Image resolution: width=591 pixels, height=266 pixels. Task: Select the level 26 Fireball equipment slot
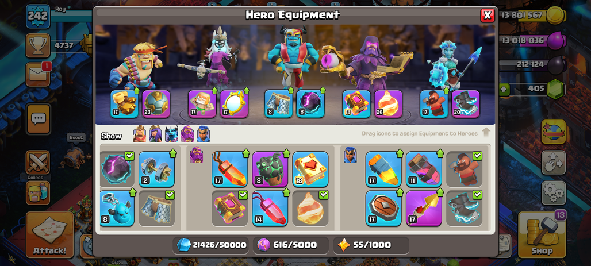(x=388, y=104)
